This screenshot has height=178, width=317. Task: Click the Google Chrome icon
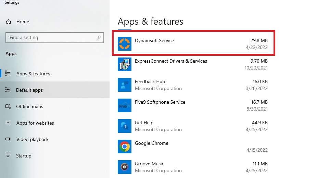click(125, 147)
